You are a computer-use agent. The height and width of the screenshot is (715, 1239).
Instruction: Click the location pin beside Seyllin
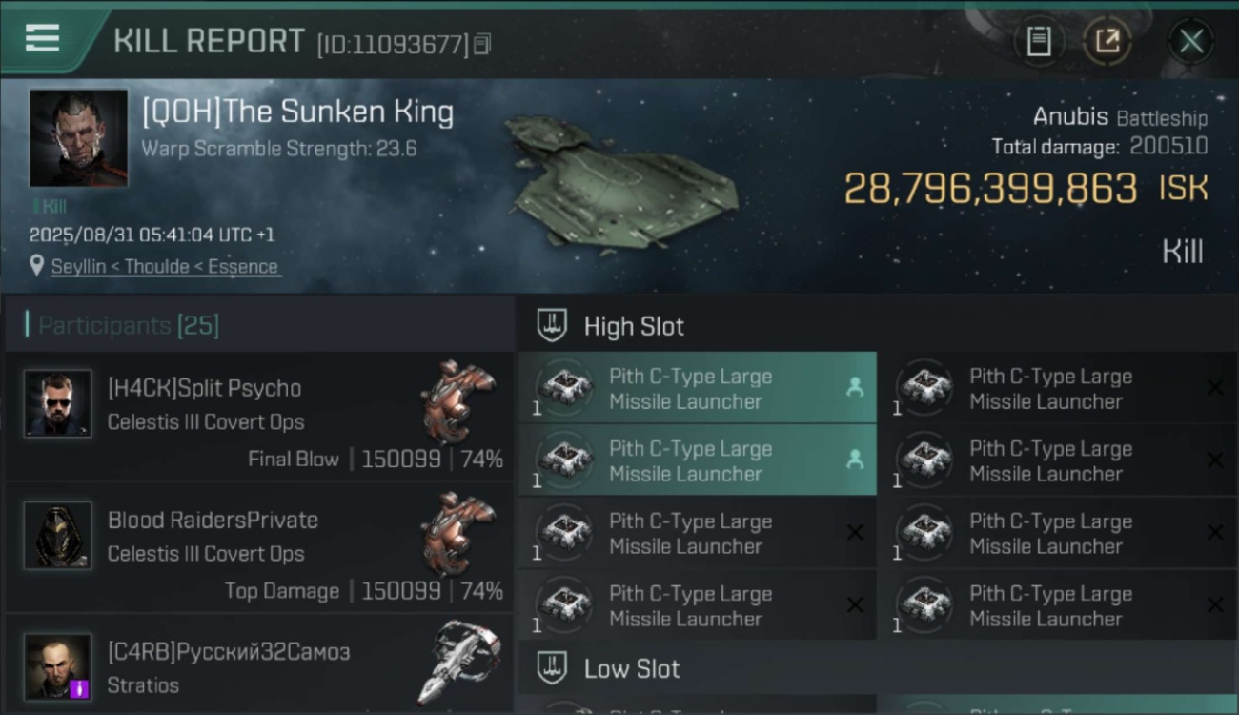pos(37,266)
